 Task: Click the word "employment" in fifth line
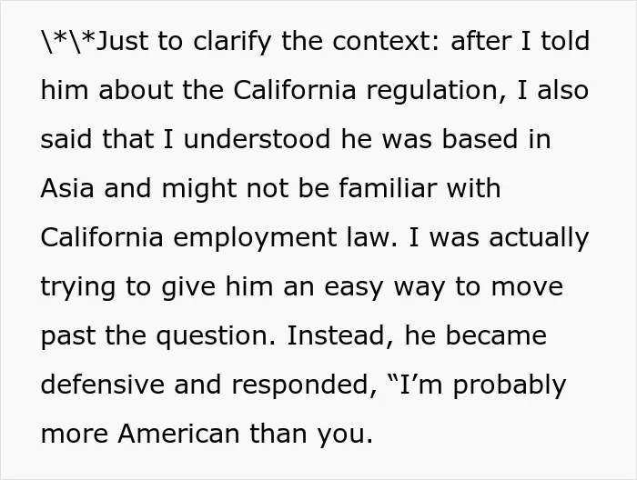(255, 238)
